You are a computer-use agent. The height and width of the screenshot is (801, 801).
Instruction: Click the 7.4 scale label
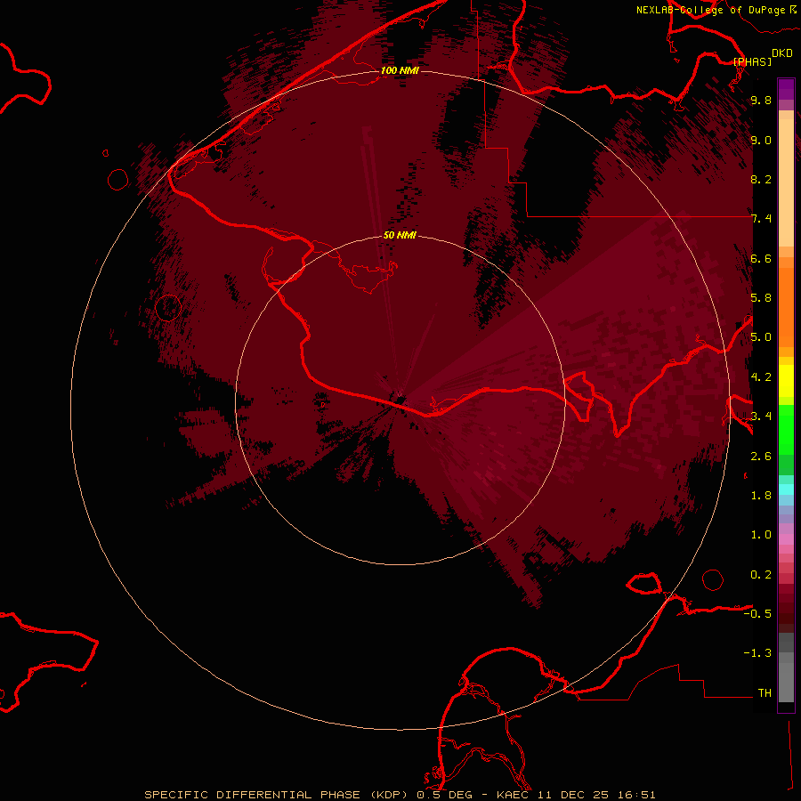[761, 219]
